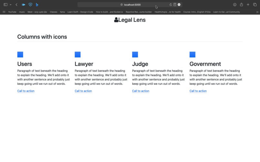Click the paragraph text under Users
The height and width of the screenshot is (162, 260).
click(44, 77)
